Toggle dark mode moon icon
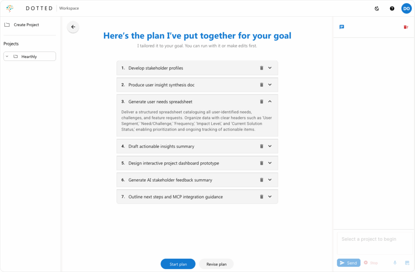This screenshot has height=272, width=415. [x=377, y=9]
